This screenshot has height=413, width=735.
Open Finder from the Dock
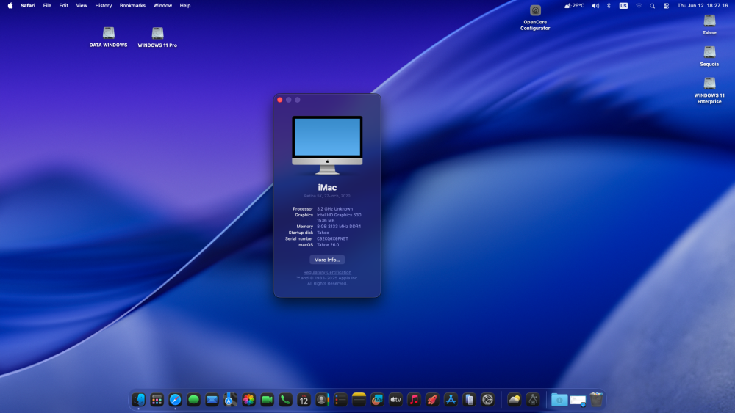point(138,400)
